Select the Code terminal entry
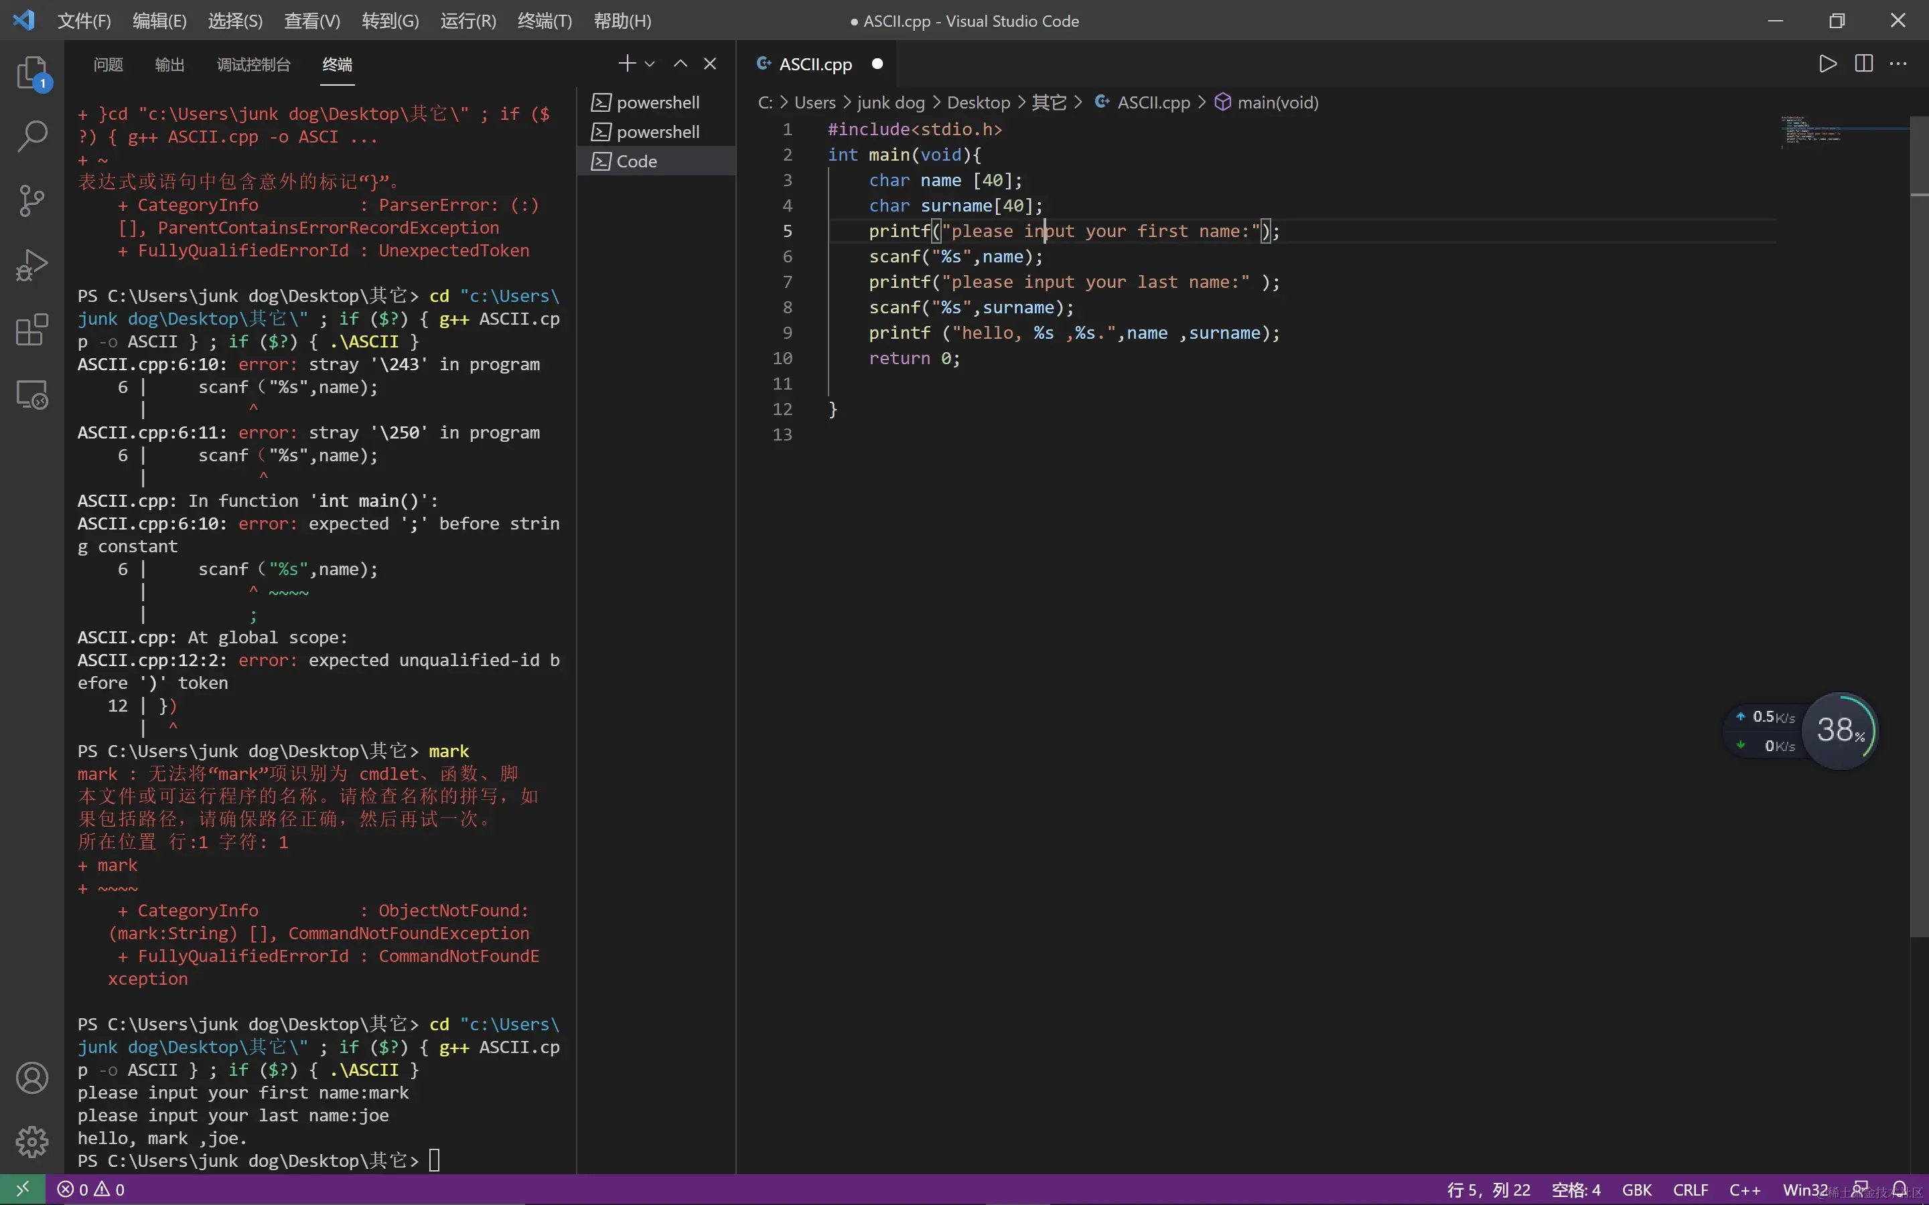1929x1205 pixels. pos(637,161)
